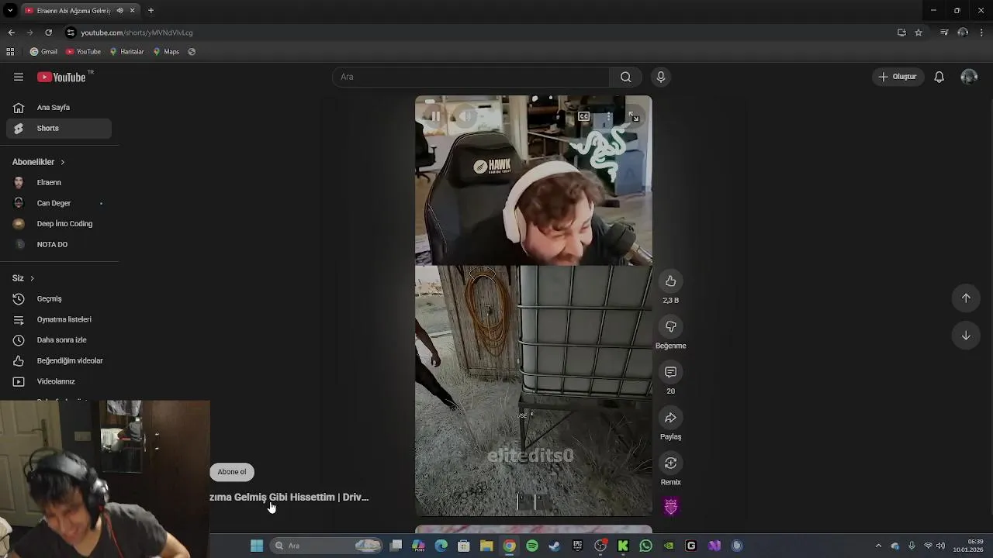Click the site info icon in address bar

pyautogui.click(x=71, y=33)
